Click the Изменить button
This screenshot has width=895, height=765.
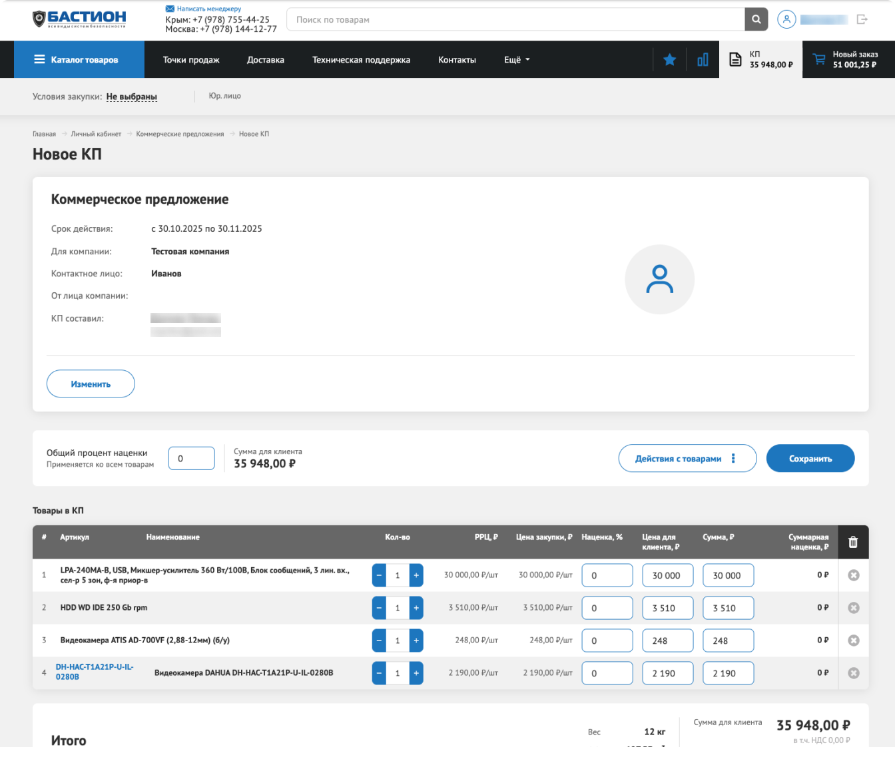coord(91,384)
